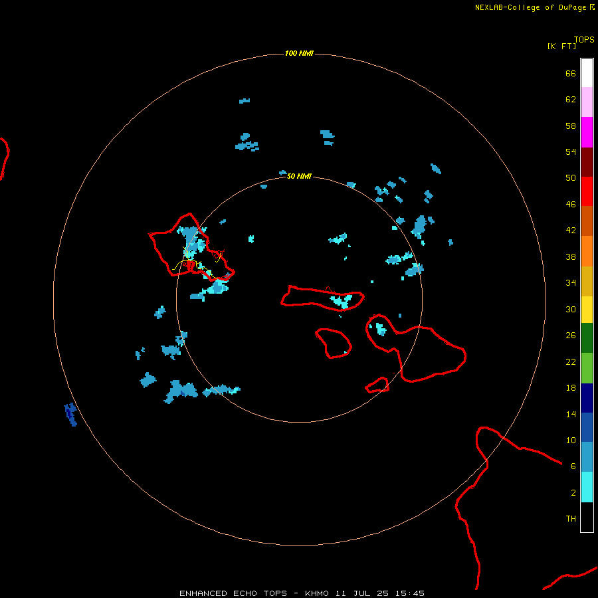This screenshot has width=598, height=598.
Task: Click the white color legend swatch above 66
Action: point(587,73)
